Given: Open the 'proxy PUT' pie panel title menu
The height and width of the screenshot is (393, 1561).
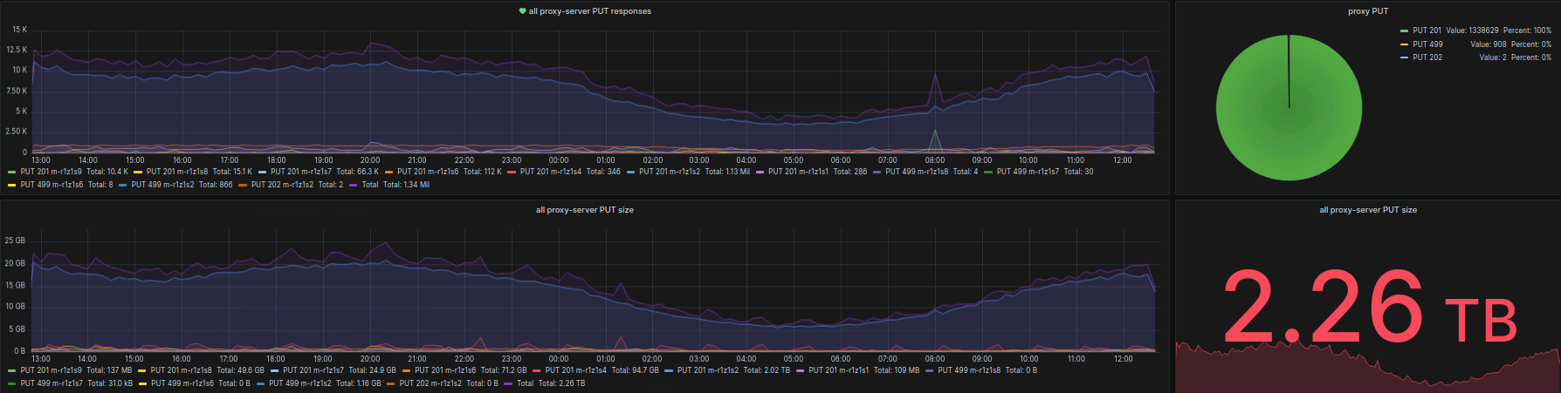Looking at the screenshot, I should pos(1367,11).
